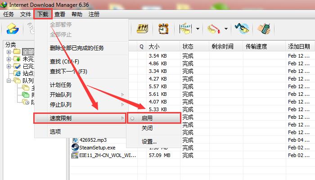Select the 站点 Internet Explorer icon in tree
This screenshot has height=180, width=315.
point(17,73)
